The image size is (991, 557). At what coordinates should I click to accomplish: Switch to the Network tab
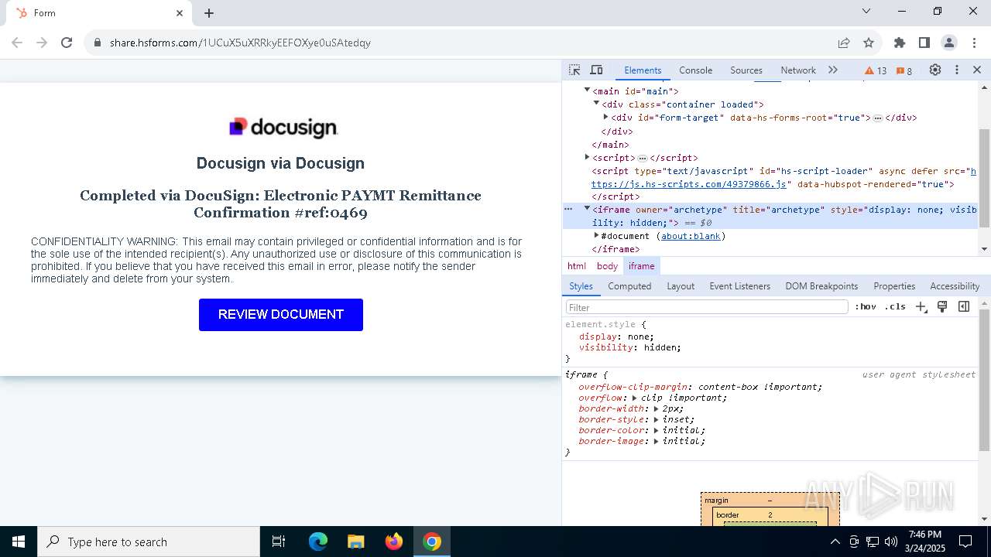[x=798, y=70]
